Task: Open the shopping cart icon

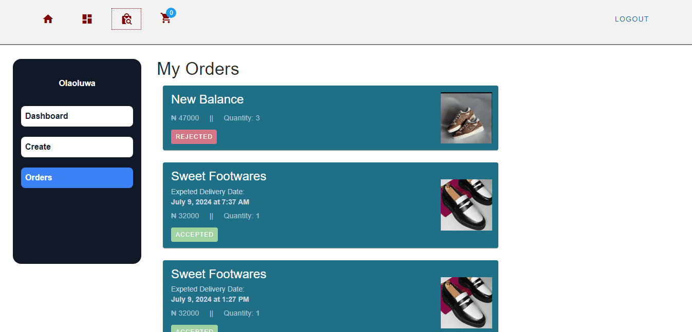Action: (x=165, y=19)
